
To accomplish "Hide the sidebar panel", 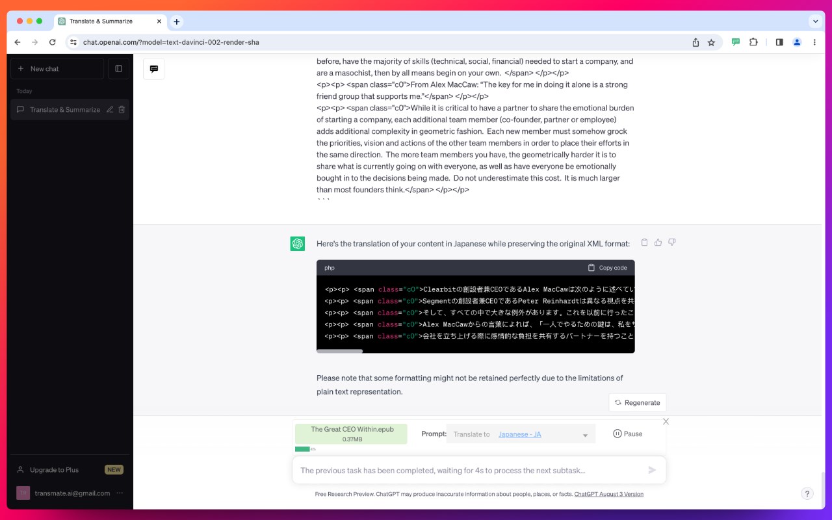I will pos(118,69).
